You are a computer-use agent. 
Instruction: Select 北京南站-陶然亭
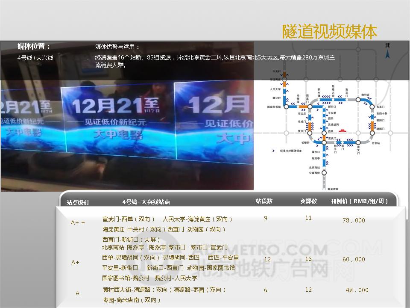tap(123, 247)
